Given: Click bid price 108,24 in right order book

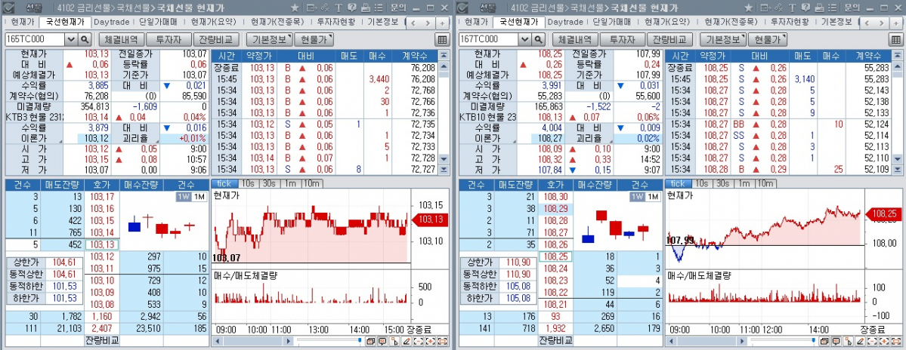Looking at the screenshot, I should pos(556,268).
